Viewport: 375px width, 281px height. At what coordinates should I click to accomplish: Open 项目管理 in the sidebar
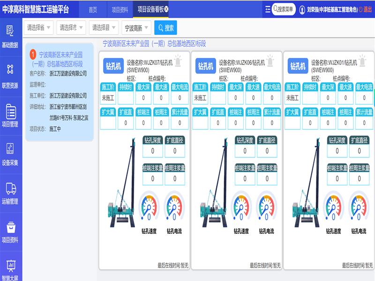[10, 116]
